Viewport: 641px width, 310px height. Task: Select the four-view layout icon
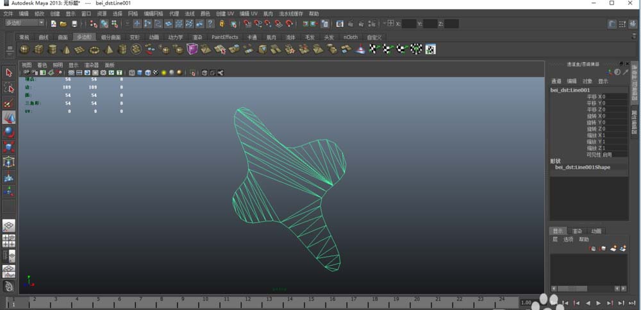[9, 241]
